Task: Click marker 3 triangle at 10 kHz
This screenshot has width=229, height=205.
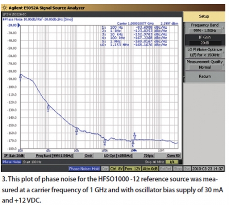Action: pos(77,130)
